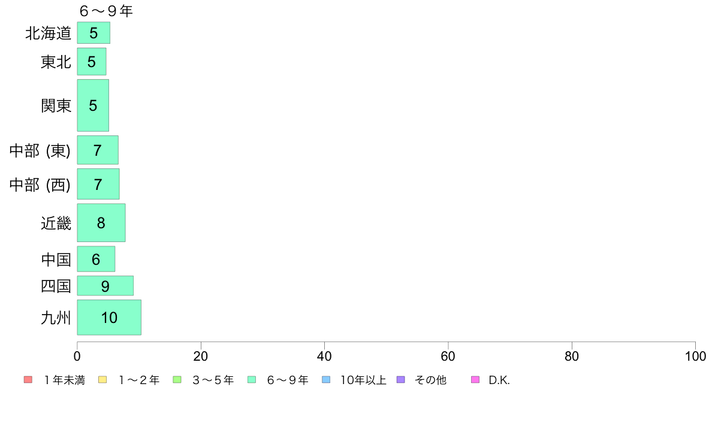This screenshot has width=712, height=441.
Task: Click the 10年以上 legend label text
Action: [x=363, y=380]
